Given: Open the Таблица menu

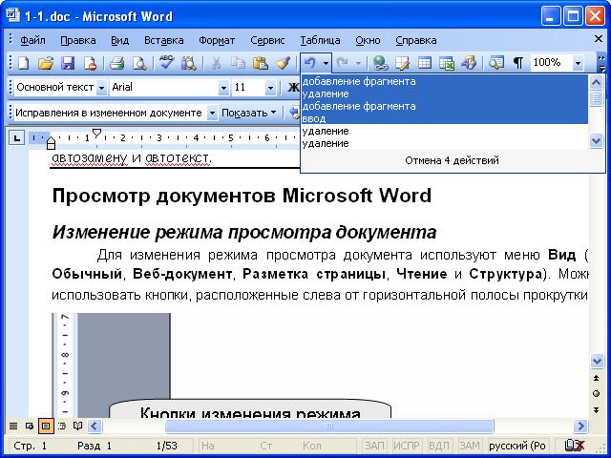Looking at the screenshot, I should click(320, 40).
